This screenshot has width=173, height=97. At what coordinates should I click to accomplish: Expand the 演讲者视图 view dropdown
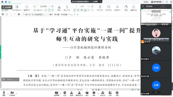[x=157, y=2]
